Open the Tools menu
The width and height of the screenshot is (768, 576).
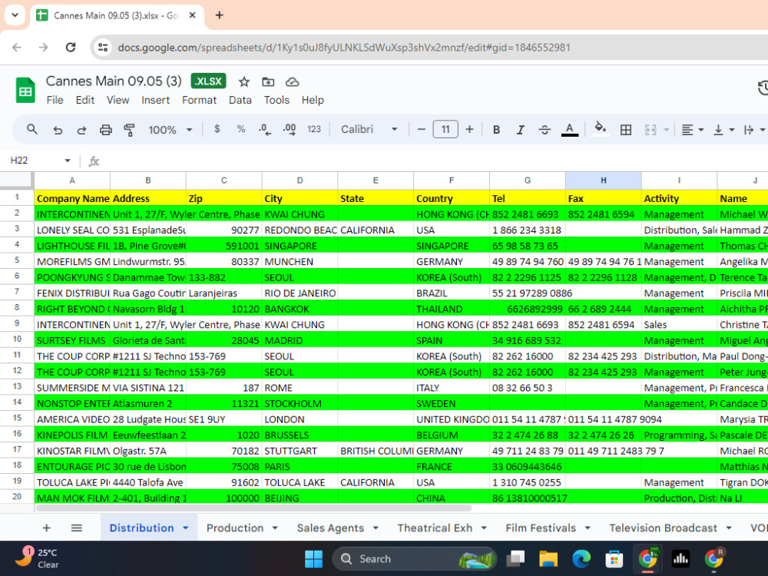[x=276, y=100]
